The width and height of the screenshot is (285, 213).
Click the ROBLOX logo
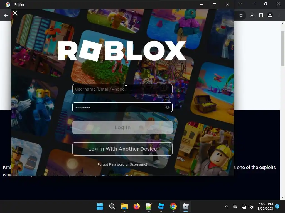point(122,51)
